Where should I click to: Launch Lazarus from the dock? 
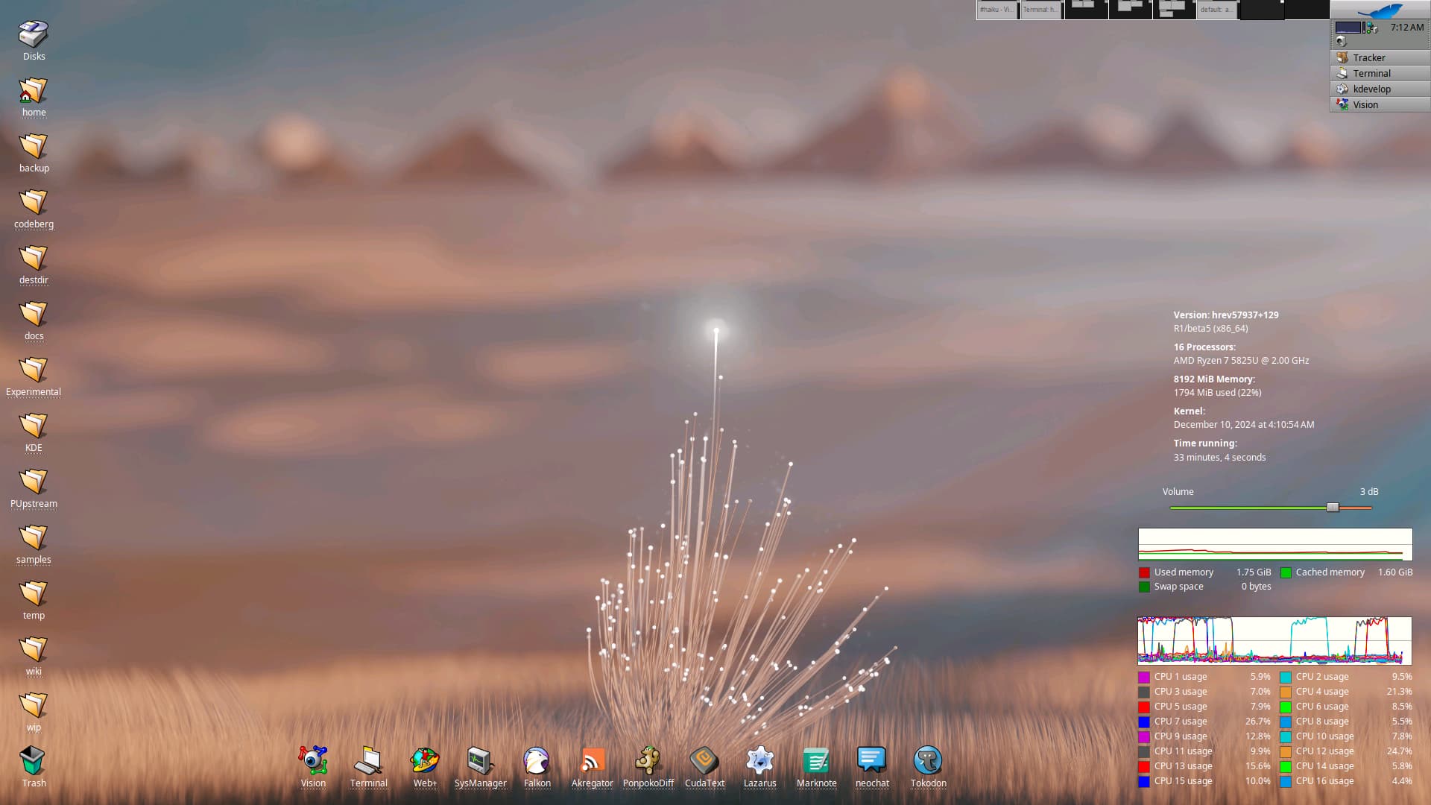[759, 761]
